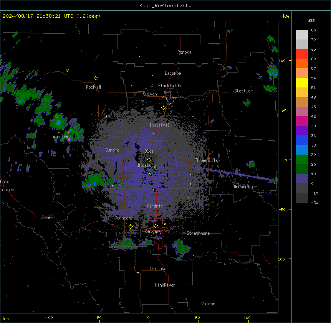Click the Vulcan label

(208, 304)
